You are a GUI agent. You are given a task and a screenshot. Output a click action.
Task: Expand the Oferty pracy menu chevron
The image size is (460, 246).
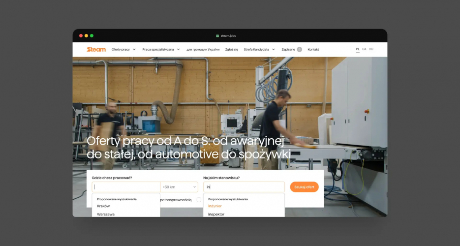[x=134, y=50]
